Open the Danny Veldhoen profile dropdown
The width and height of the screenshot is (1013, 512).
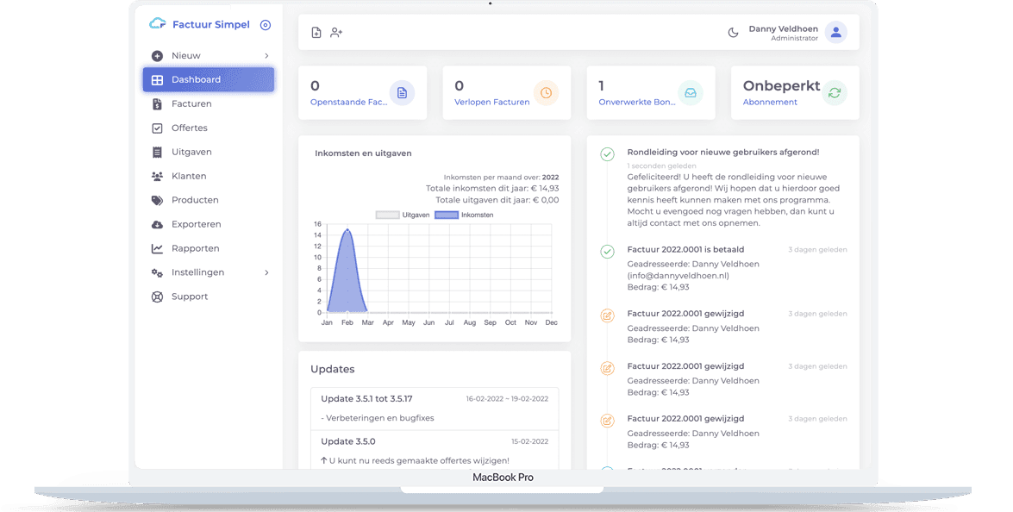pyautogui.click(x=835, y=31)
